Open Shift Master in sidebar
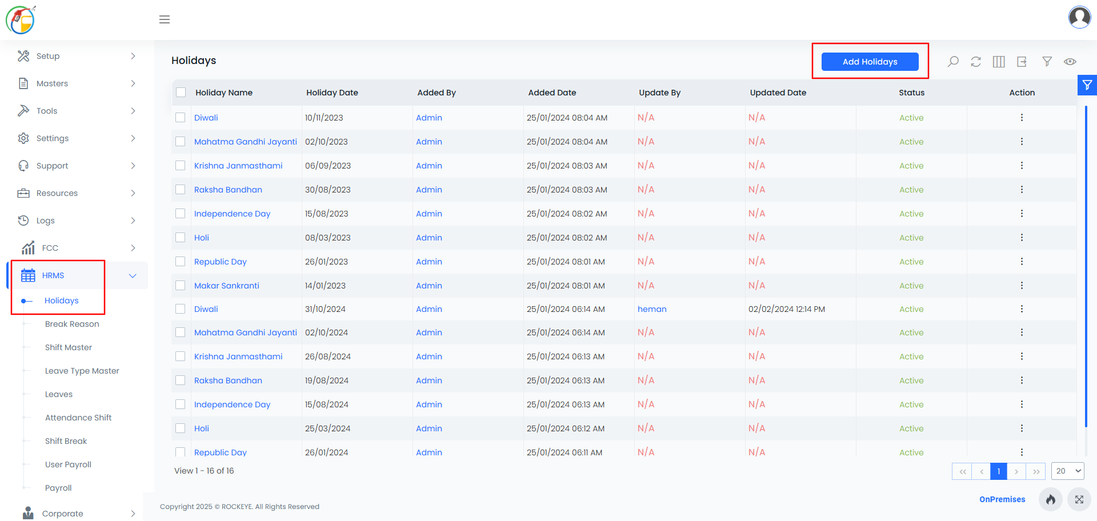Image resolution: width=1097 pixels, height=521 pixels. (x=69, y=347)
